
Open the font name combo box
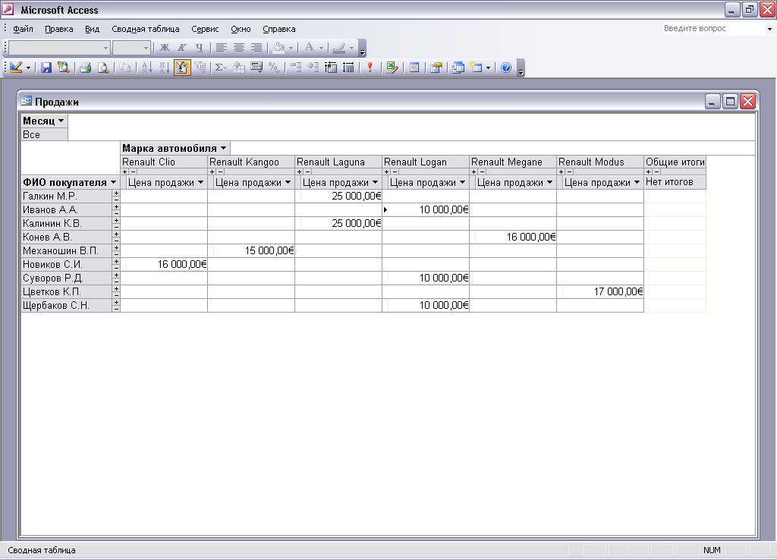point(59,48)
